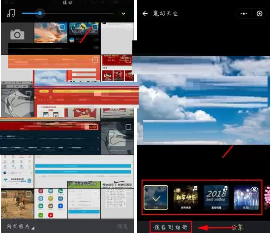Tick the orange banner thumbnail checkbox
Screen dimensions: 271x233
click(95, 60)
